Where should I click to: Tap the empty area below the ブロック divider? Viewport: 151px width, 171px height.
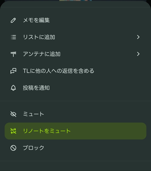pyautogui.click(x=75, y=166)
